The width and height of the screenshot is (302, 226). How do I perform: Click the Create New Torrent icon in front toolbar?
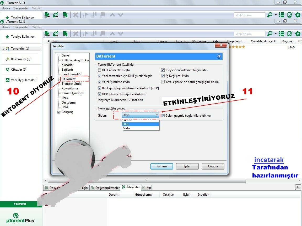coord(65,34)
